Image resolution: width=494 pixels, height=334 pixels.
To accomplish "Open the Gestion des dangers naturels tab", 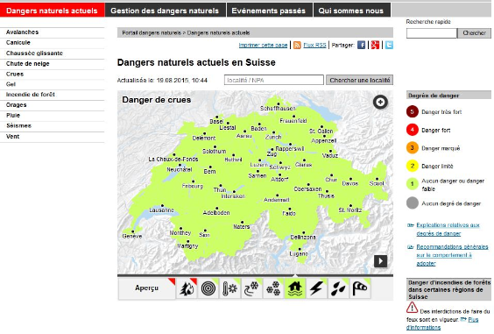I will (x=165, y=11).
